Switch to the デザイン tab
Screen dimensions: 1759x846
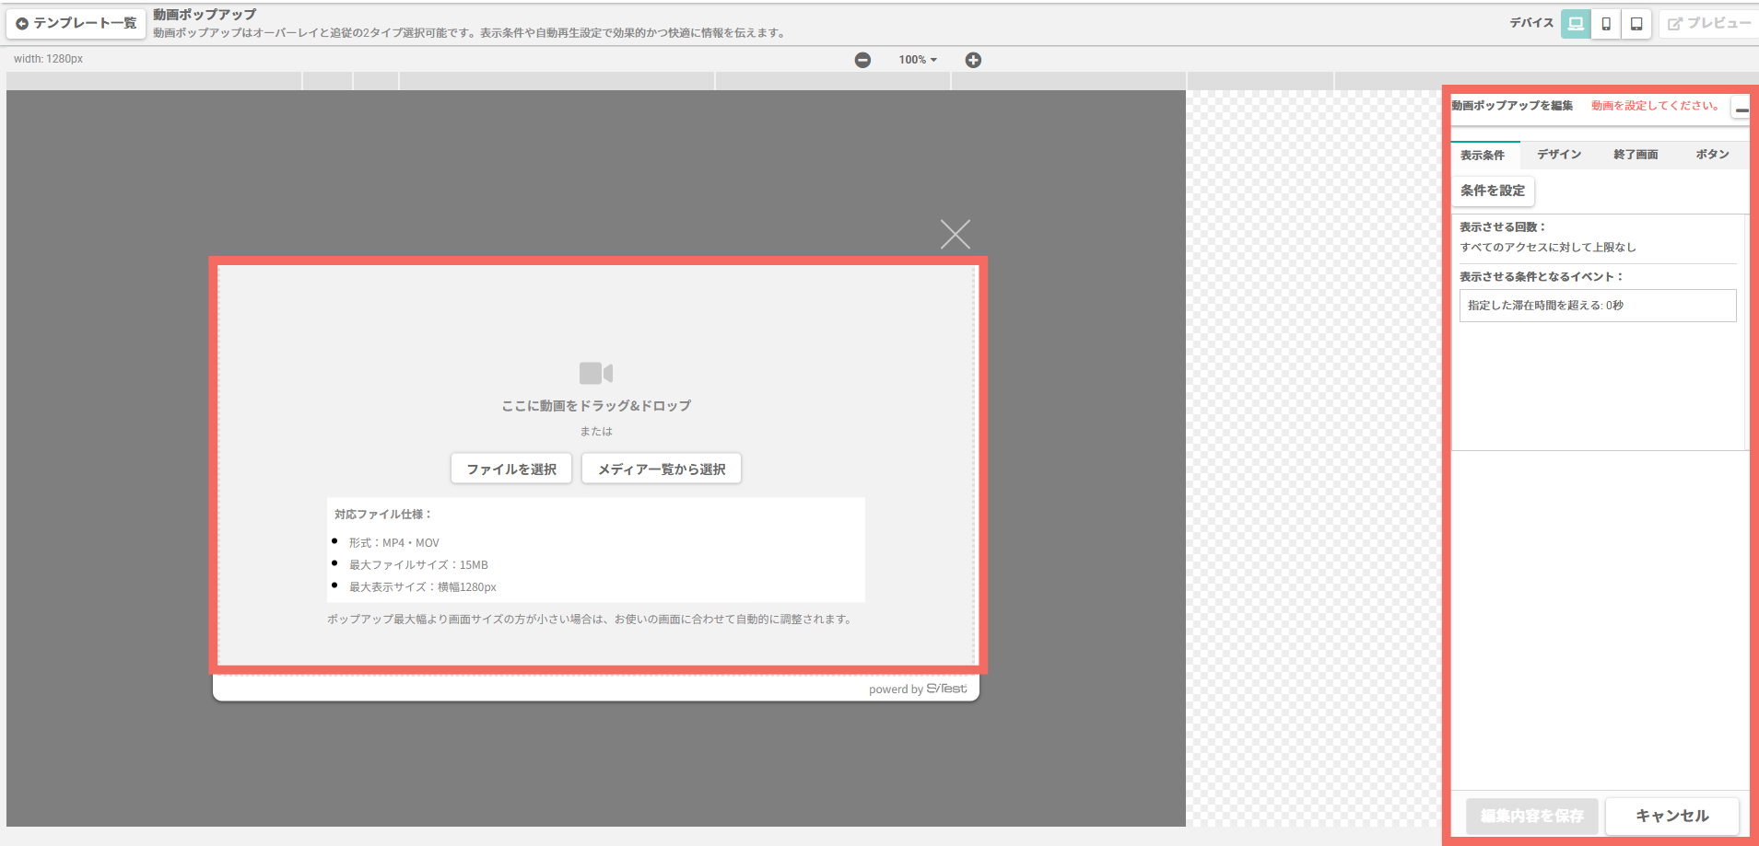(x=1559, y=155)
